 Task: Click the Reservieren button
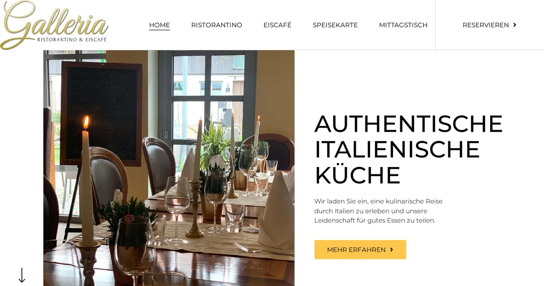pyautogui.click(x=490, y=25)
